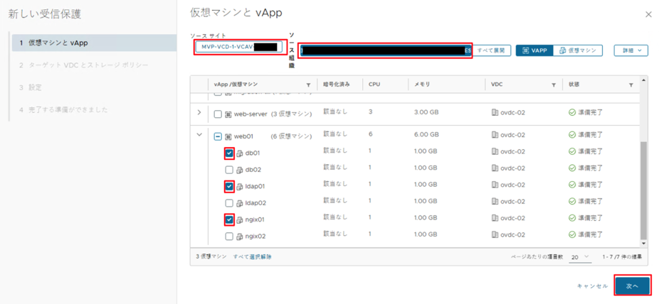Click the ngix01 VM name
Viewport: 659px width, 304px height.
click(x=255, y=219)
